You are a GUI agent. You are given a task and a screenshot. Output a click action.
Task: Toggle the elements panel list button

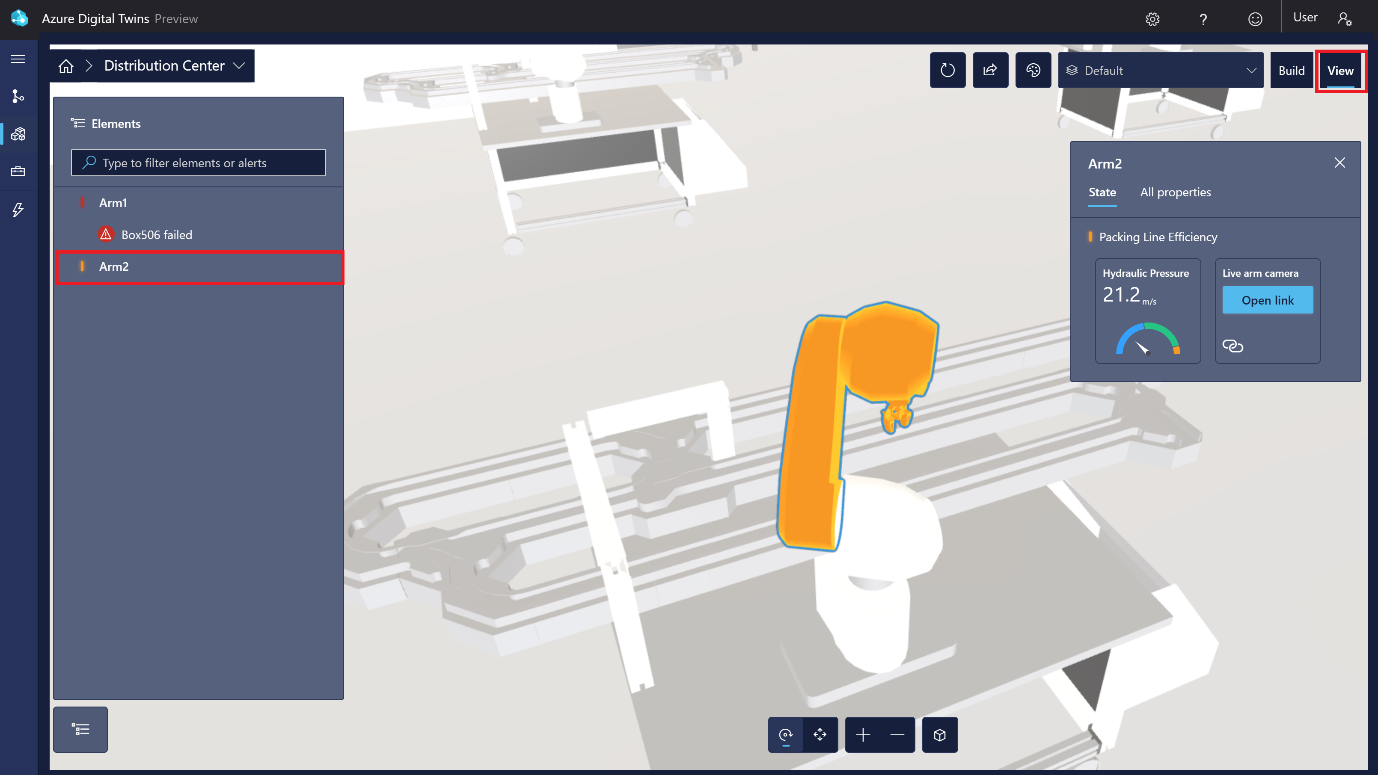point(80,729)
